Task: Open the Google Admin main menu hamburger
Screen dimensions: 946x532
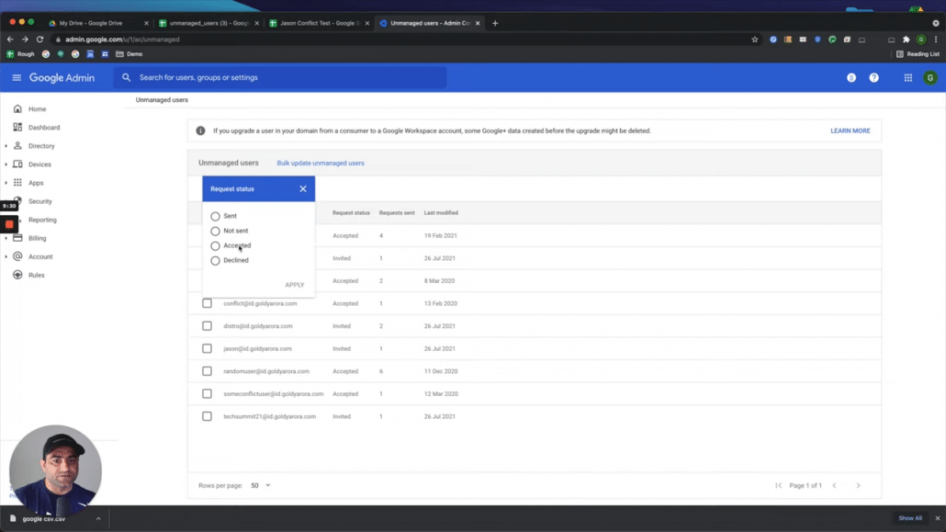Action: [x=17, y=78]
